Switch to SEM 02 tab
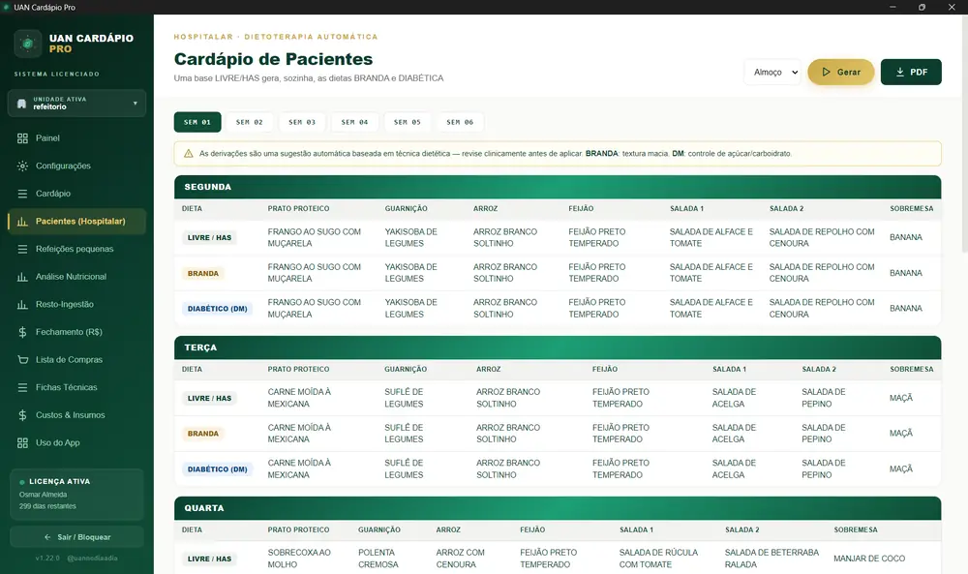 [250, 122]
